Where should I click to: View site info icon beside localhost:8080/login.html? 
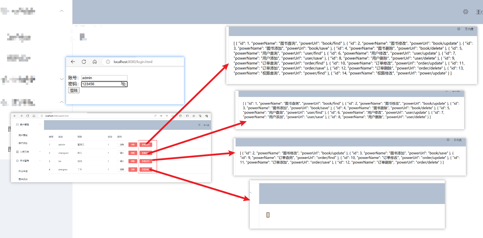(108, 62)
